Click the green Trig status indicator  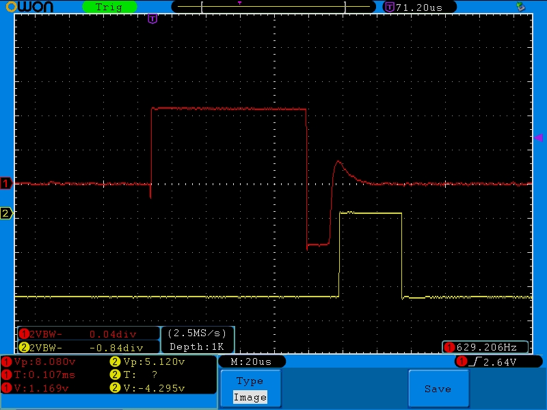(x=109, y=7)
